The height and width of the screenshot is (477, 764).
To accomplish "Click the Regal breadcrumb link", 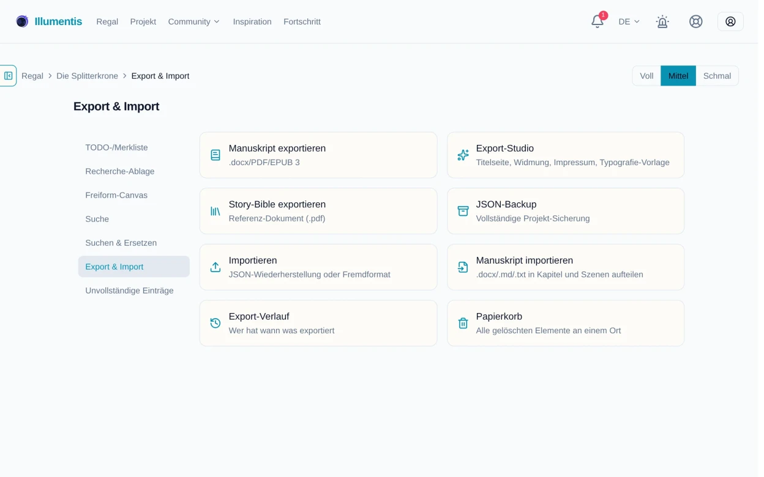I will tap(32, 76).
